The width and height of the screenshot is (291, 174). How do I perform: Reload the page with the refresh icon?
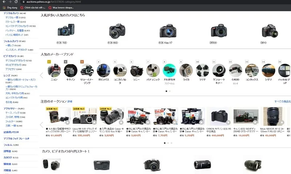(x=16, y=2)
